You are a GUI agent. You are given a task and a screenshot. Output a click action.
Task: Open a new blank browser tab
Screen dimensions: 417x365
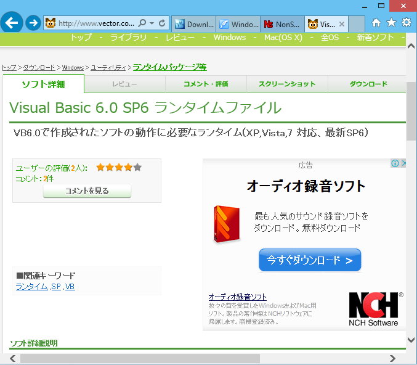tap(357, 24)
